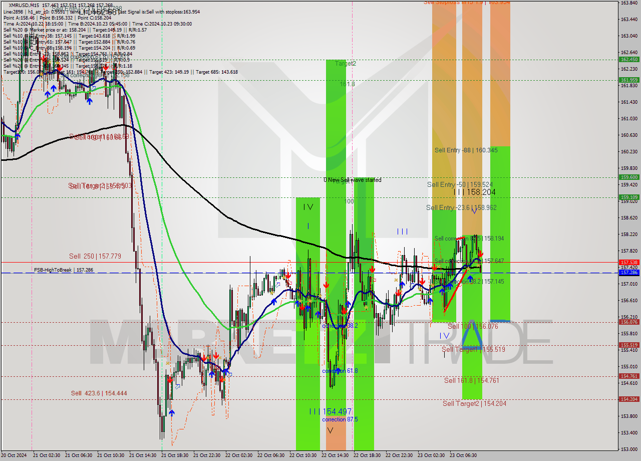This screenshot has width=641, height=461.
Task: Click Sell 161.8 | 154.761 label
Action: 471,380
